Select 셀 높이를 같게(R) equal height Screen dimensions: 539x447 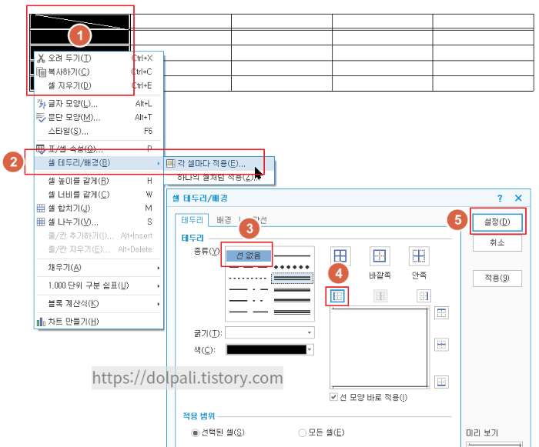[99, 181]
